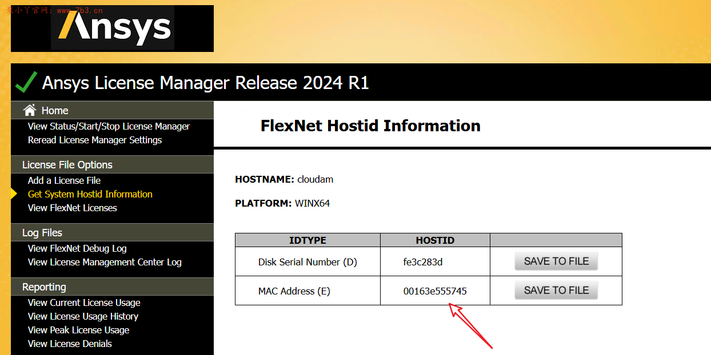Screen dimensions: 711x355
Task: Select Reread License Manager Settings
Action: [95, 140]
